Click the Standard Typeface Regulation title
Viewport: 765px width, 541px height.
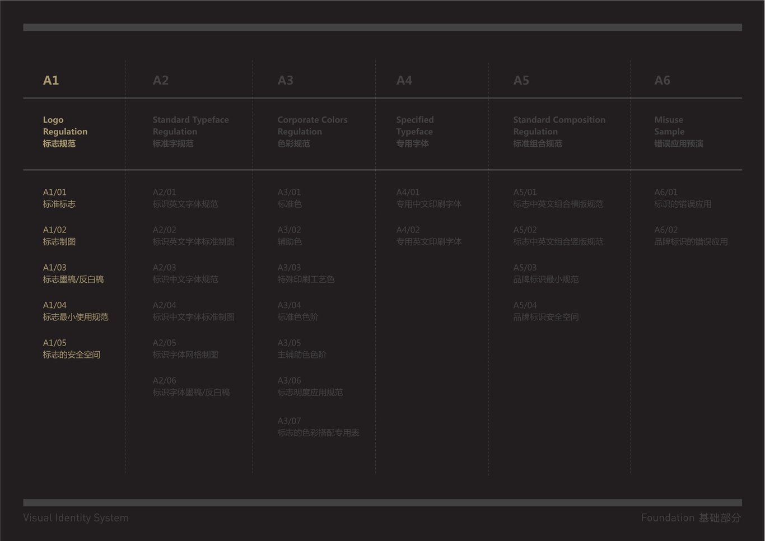pos(191,132)
